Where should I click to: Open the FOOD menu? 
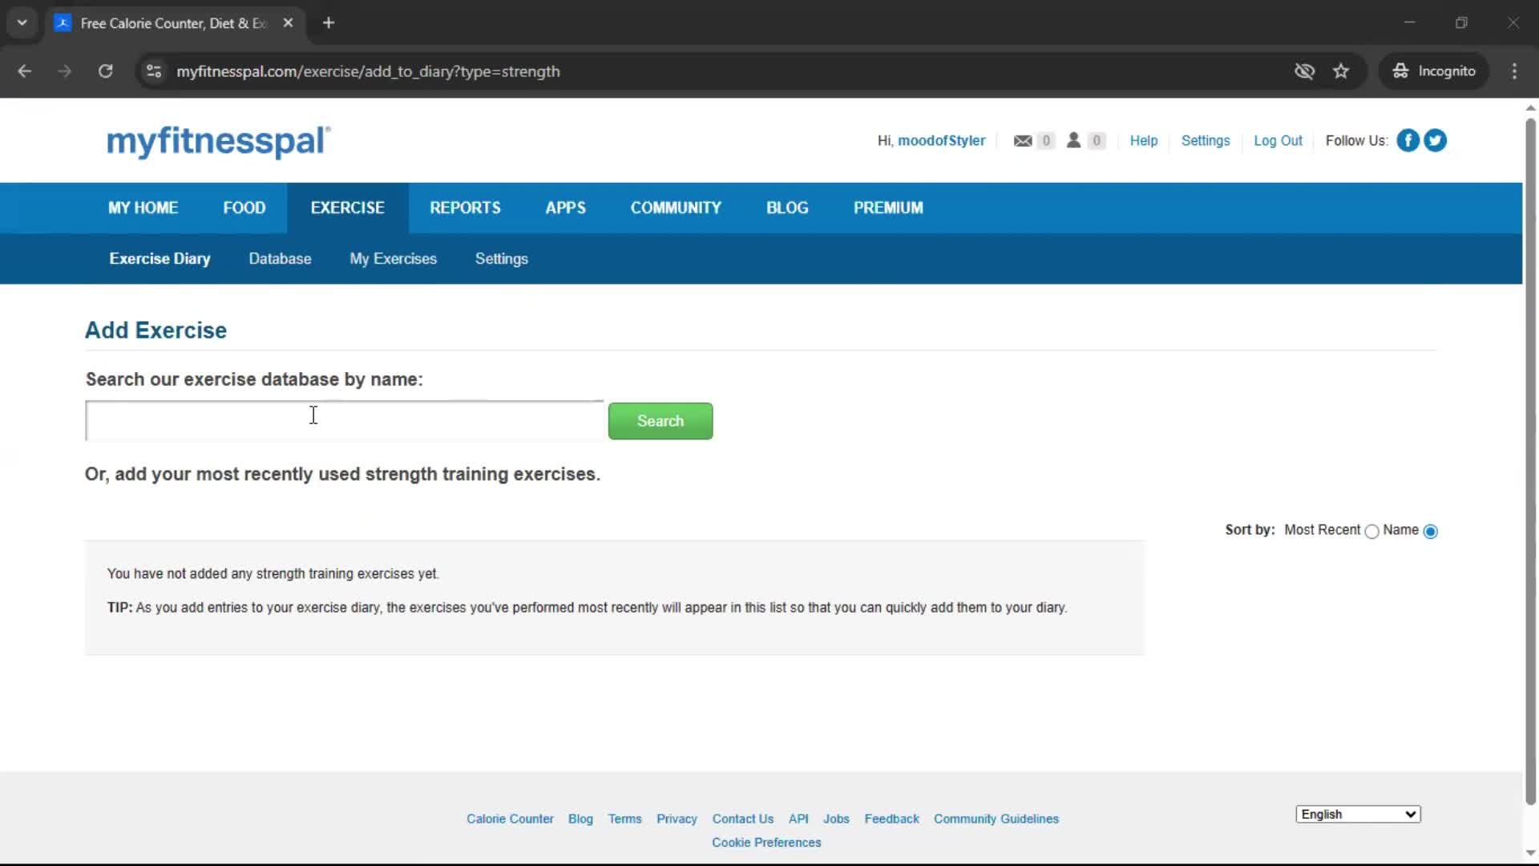[x=244, y=208]
